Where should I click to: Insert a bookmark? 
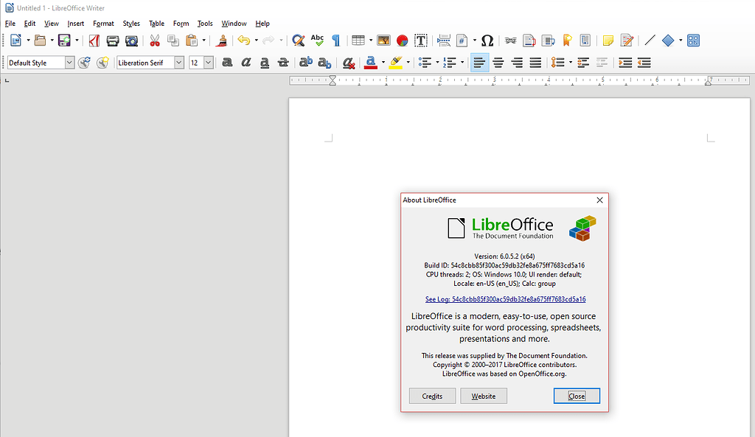point(566,41)
